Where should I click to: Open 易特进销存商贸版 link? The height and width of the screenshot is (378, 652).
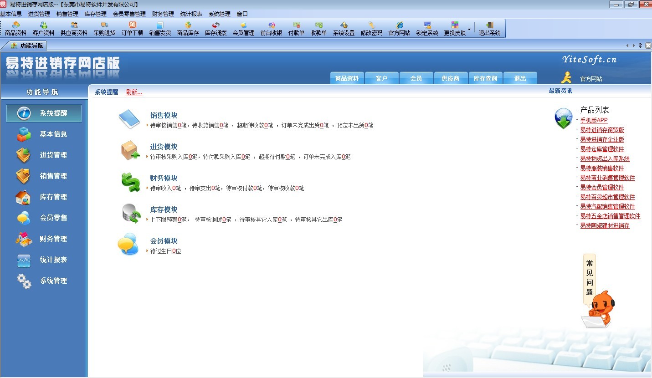pos(602,130)
